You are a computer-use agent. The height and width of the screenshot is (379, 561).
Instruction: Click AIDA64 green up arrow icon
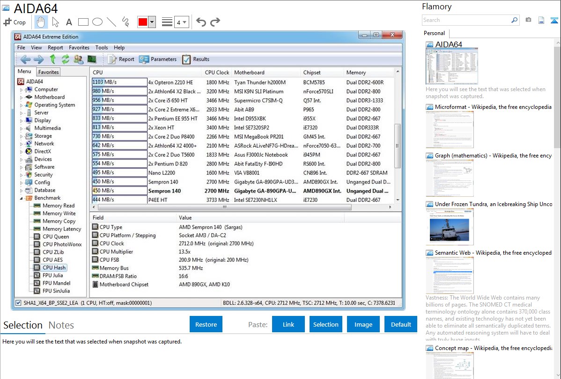[52, 59]
